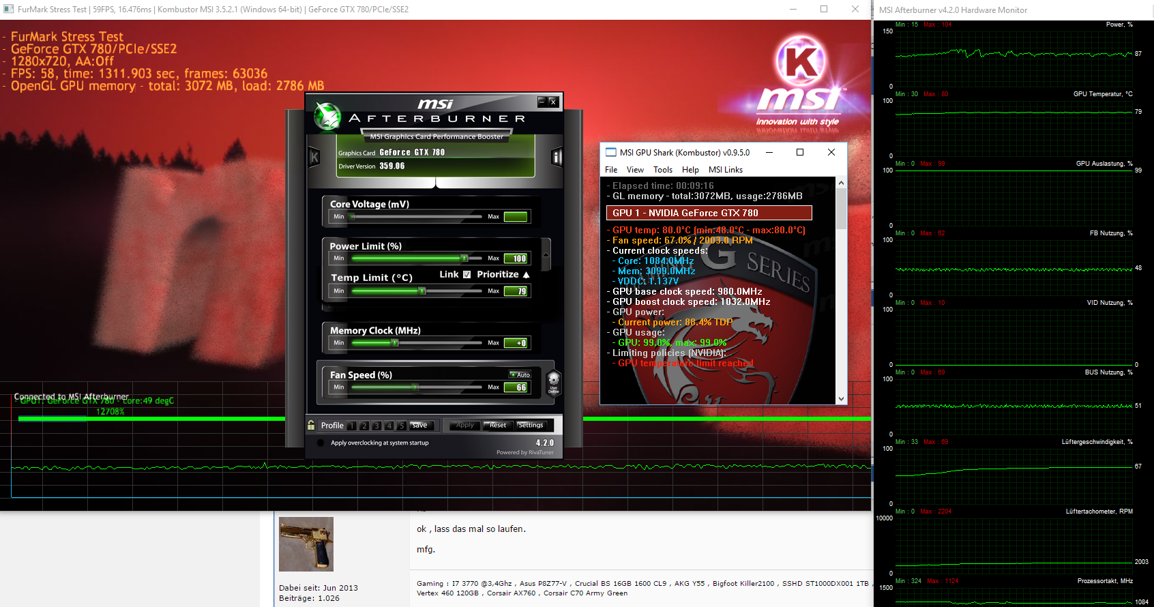Reset Afterburner settings to defaults
Screen dimensions: 1154x607
click(x=498, y=426)
